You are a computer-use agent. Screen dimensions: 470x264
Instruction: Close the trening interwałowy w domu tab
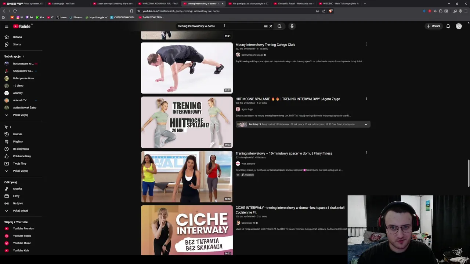click(223, 4)
